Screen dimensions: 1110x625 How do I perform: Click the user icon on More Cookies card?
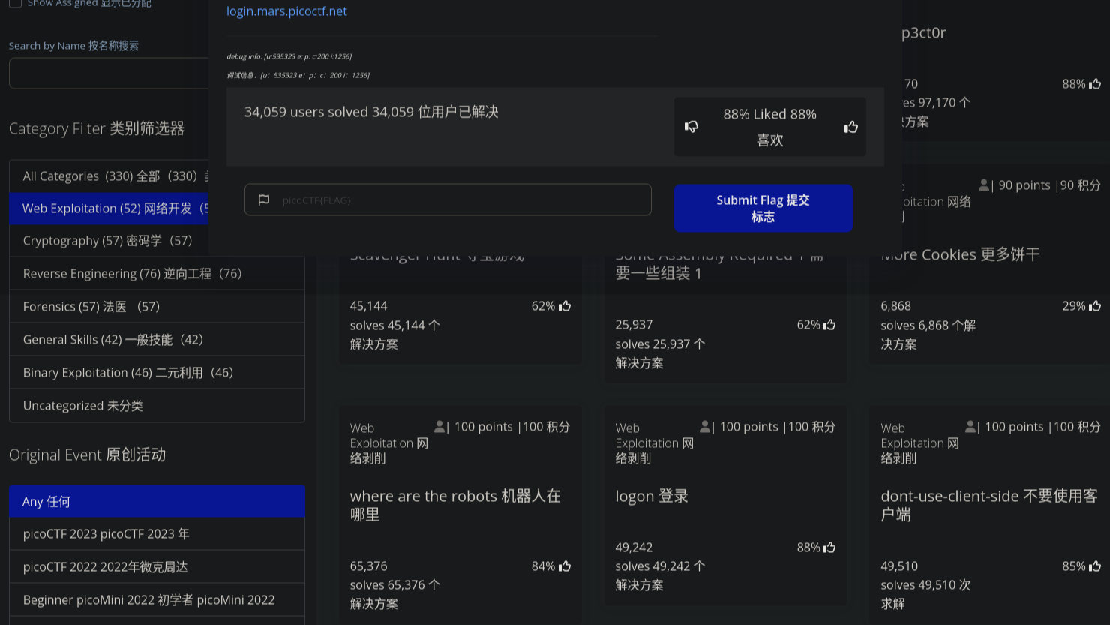pos(984,185)
